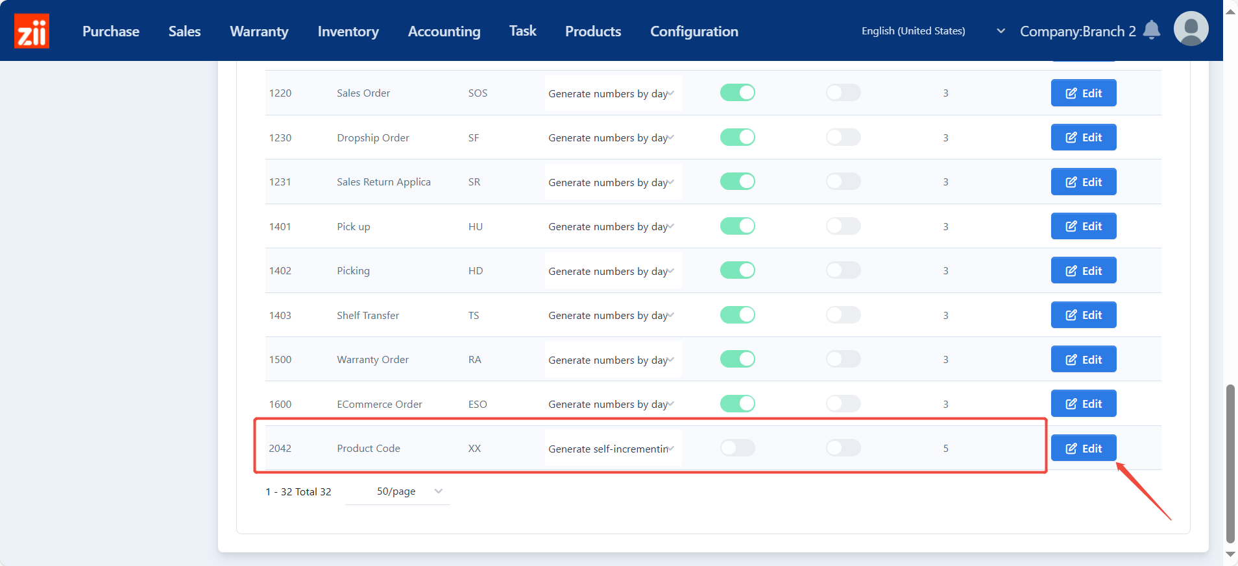Turn off first toggle for ECommerce Order
The width and height of the screenshot is (1238, 566).
point(738,403)
